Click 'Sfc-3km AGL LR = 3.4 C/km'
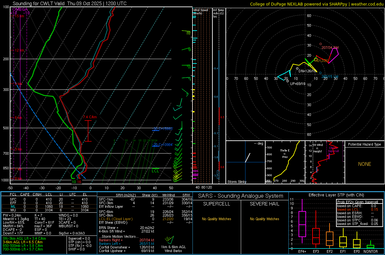 [24, 238]
